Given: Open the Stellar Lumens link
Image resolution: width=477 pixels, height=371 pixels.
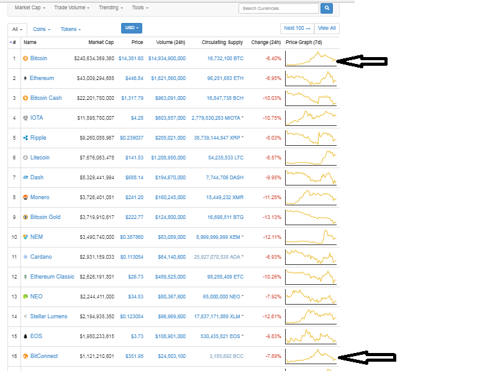Looking at the screenshot, I should tap(48, 316).
